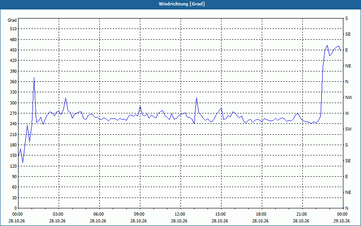Click the 00:00 start time label
The height and width of the screenshot is (226, 361).
17,214
